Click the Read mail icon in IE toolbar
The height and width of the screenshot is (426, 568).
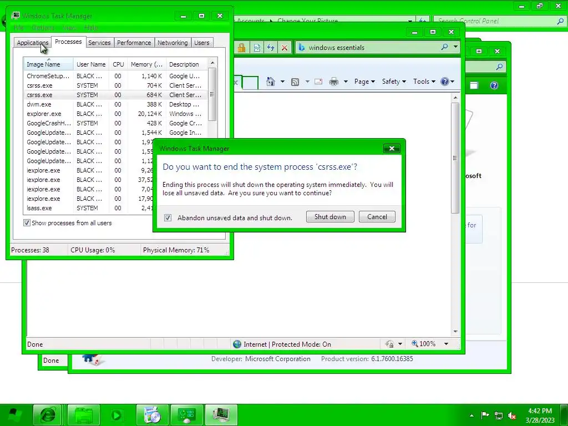coord(318,82)
